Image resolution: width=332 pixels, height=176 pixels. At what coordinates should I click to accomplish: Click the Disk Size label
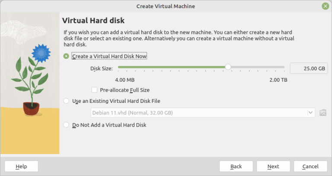101,68
